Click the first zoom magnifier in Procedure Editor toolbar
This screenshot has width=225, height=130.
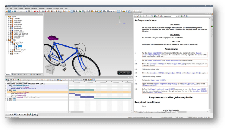click(58, 80)
